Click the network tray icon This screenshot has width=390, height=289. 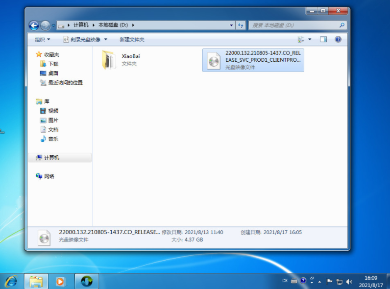pos(339,282)
